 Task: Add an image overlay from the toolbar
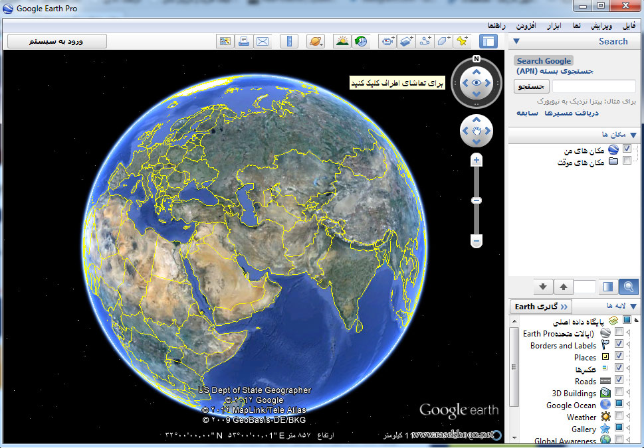pyautogui.click(x=406, y=41)
